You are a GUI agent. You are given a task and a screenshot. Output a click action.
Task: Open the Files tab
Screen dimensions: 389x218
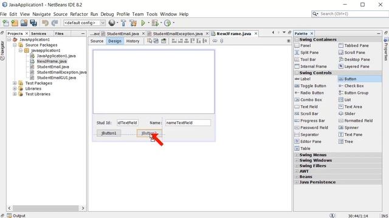click(60, 34)
